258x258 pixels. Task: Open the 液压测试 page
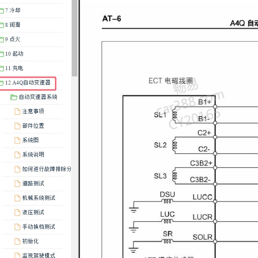(x=33, y=213)
